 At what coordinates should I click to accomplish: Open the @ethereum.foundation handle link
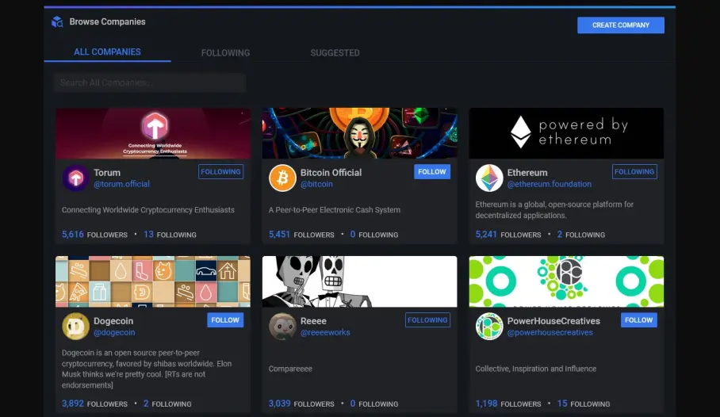[550, 184]
